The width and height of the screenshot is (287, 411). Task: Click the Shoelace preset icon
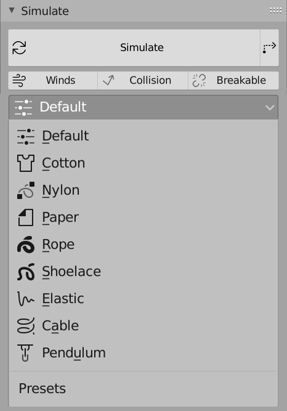point(25,272)
